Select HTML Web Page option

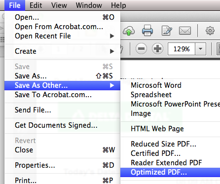tap(170, 129)
